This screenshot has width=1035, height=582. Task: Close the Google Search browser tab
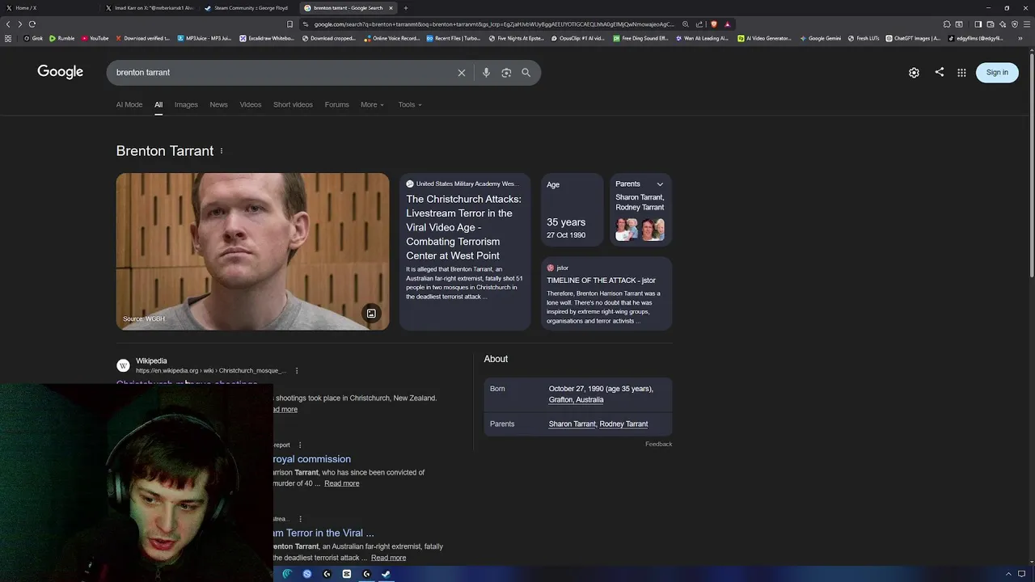click(x=391, y=8)
